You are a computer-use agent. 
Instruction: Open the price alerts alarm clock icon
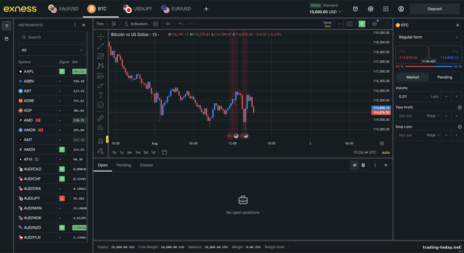click(x=355, y=9)
